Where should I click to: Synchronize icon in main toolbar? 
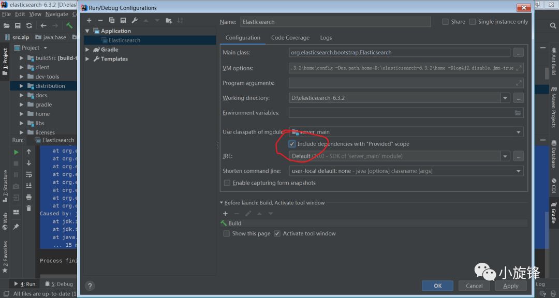[29, 26]
